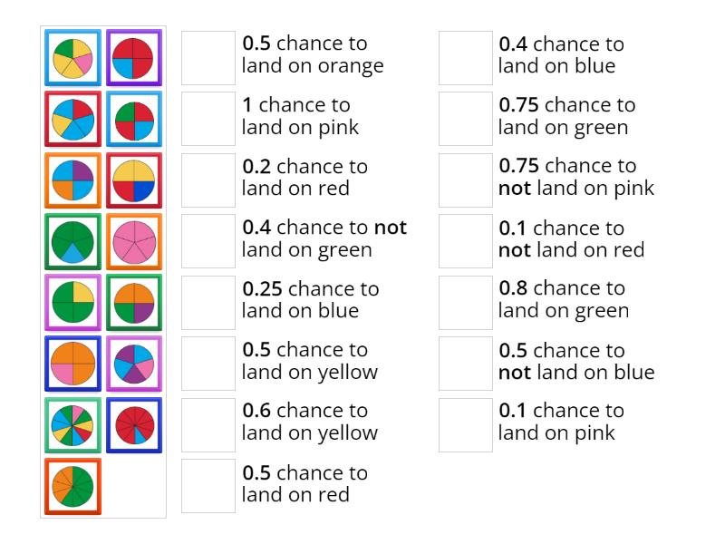Select drop box for 0.2 chance red
Screen dimensions: 725x544
pyautogui.click(x=208, y=180)
